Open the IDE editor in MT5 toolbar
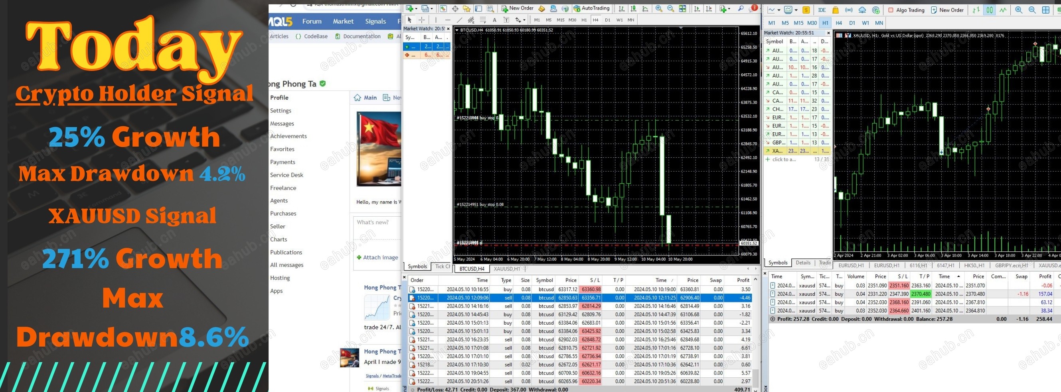Viewport: 1061px width, 392px height. click(x=822, y=10)
